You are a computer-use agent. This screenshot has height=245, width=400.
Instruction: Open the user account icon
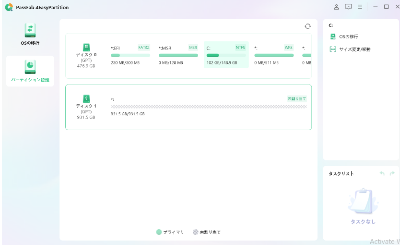(336, 7)
